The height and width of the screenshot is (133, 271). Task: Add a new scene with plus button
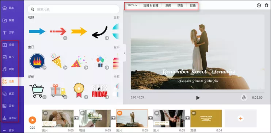pyautogui.click(x=241, y=118)
